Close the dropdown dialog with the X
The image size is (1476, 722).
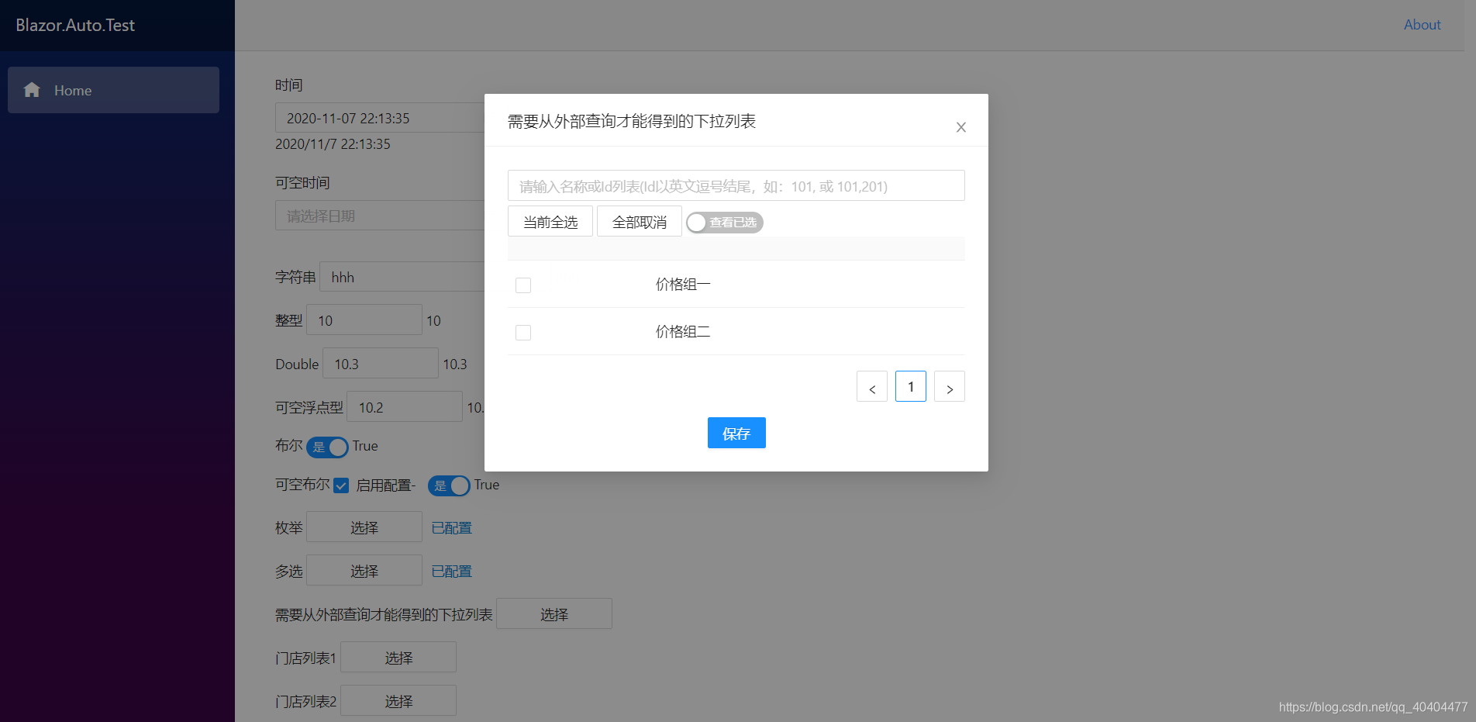(x=960, y=126)
